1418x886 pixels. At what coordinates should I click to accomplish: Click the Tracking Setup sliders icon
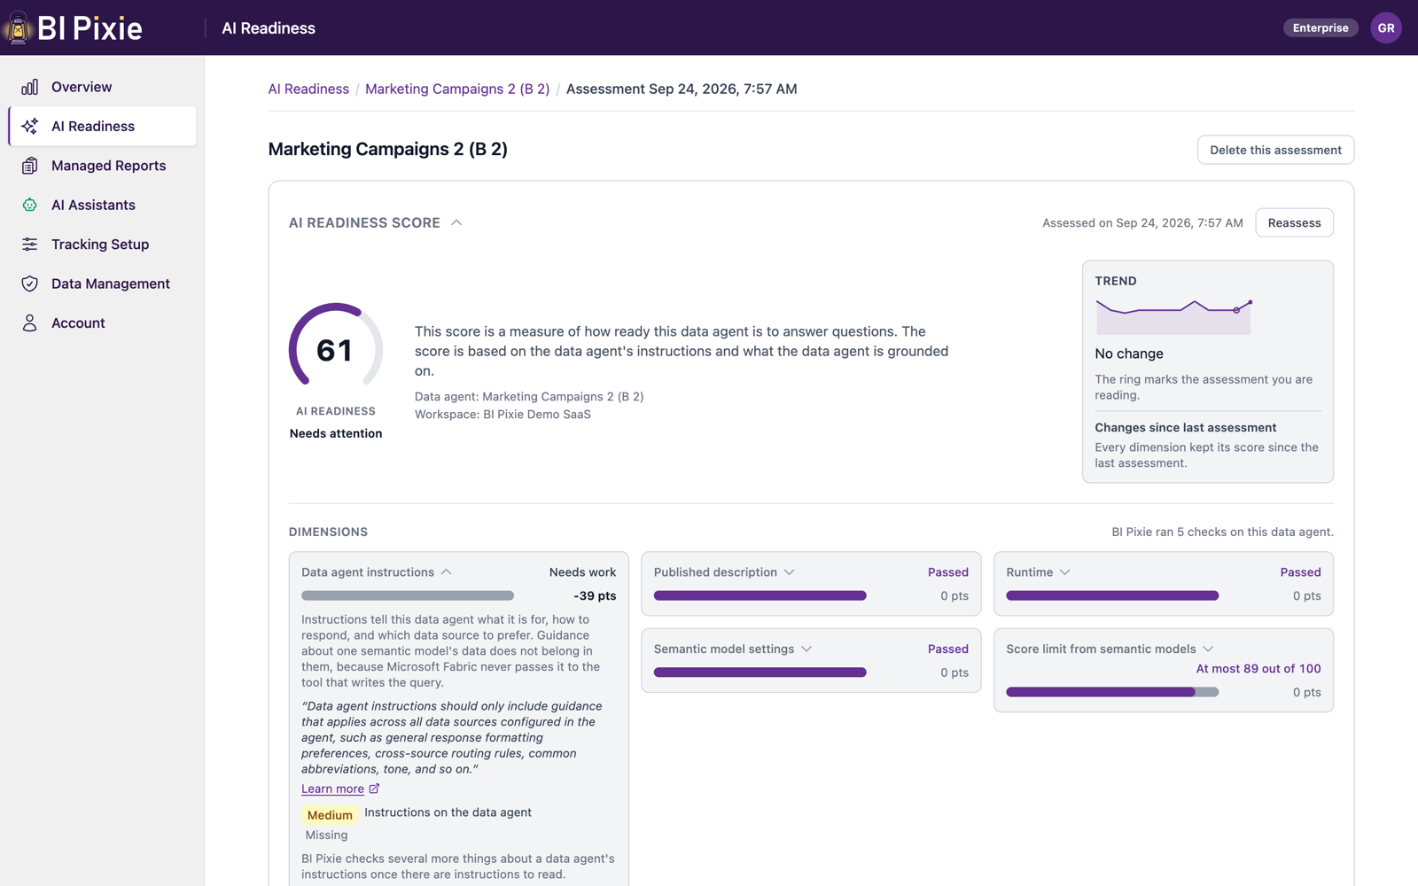click(30, 245)
